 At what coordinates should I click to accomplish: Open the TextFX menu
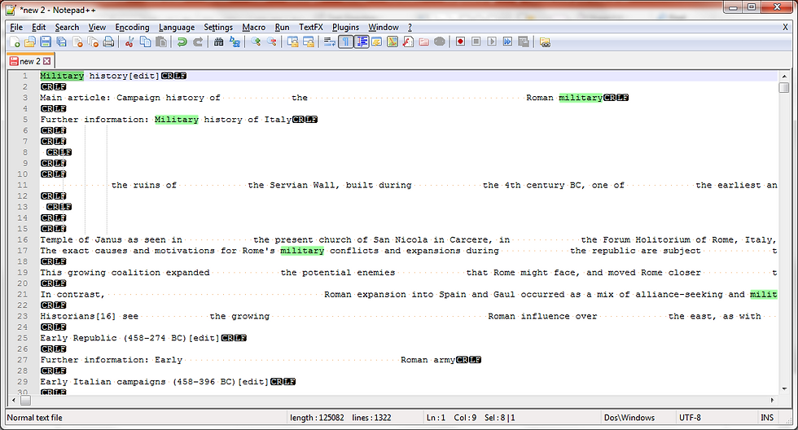311,28
